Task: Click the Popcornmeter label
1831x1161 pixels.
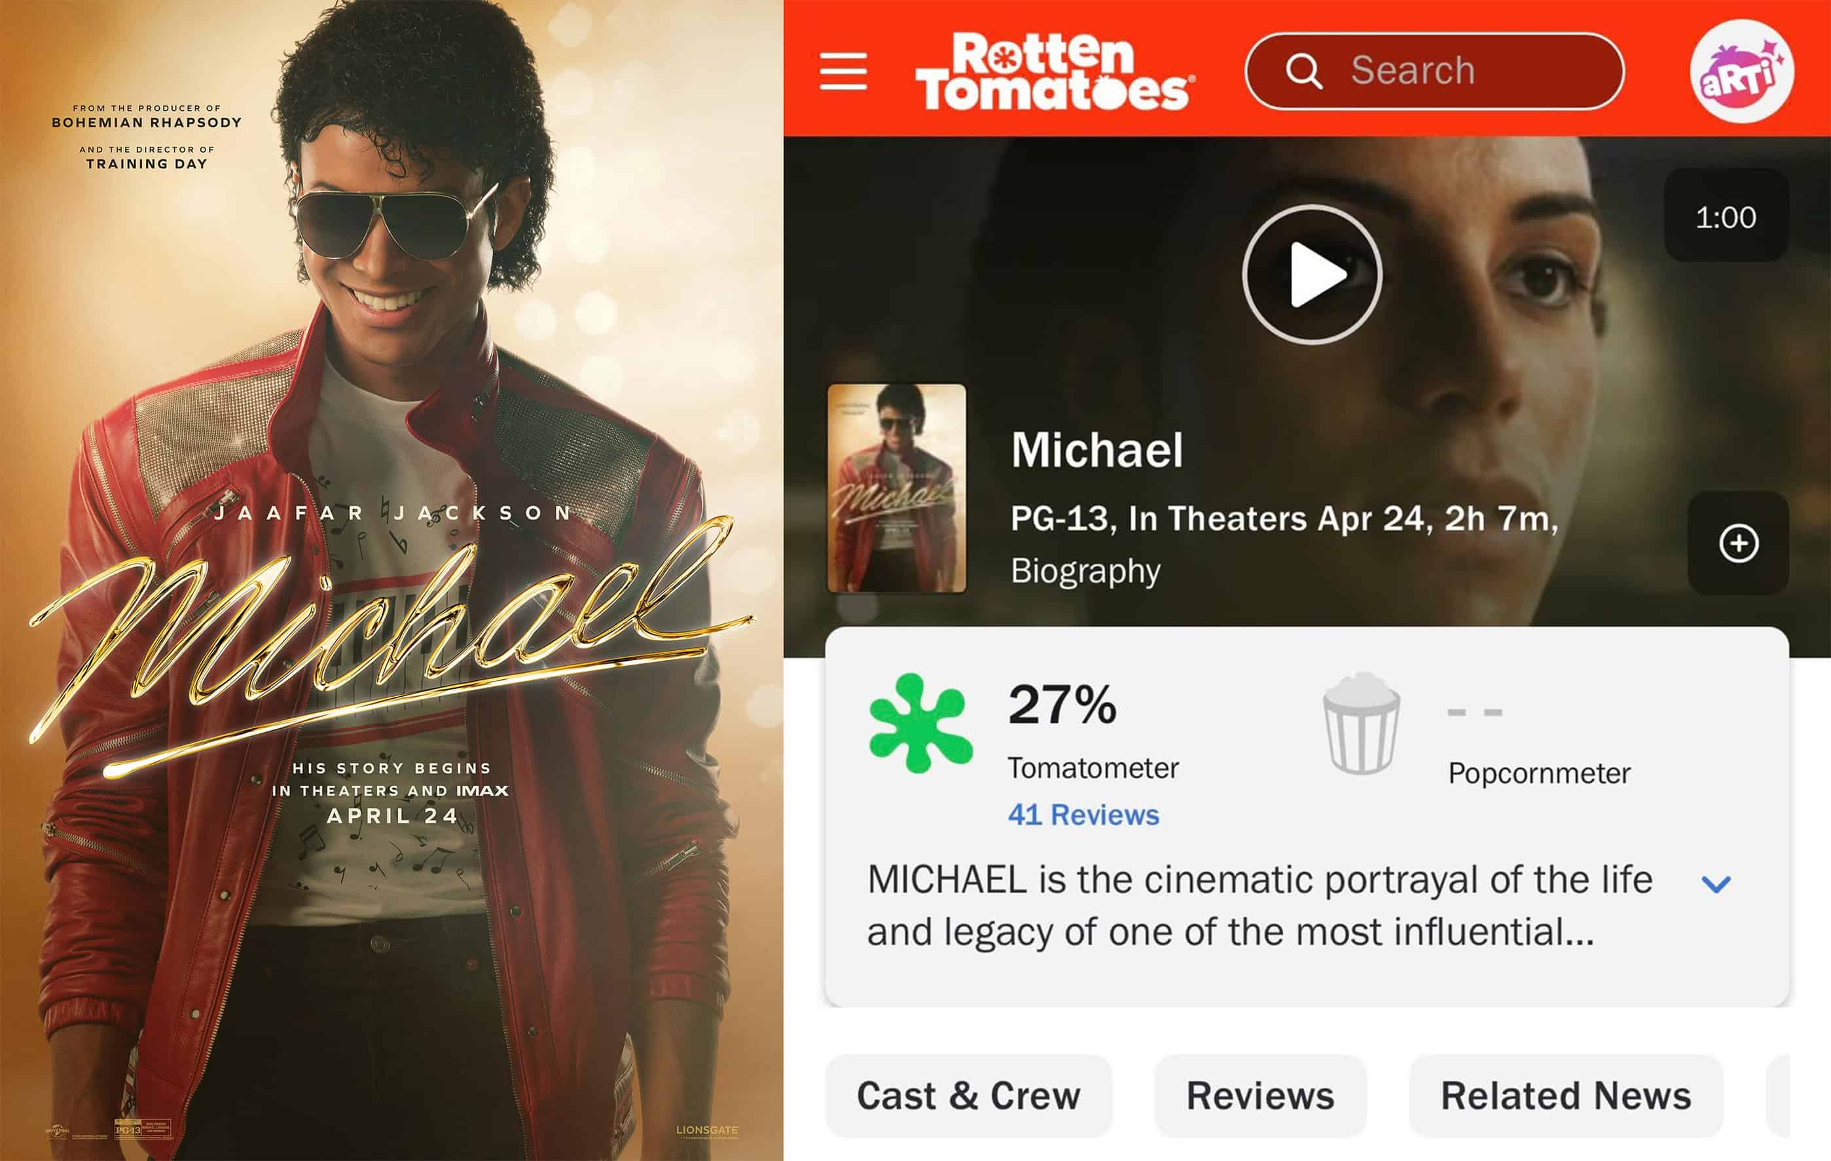Action: click(1539, 773)
